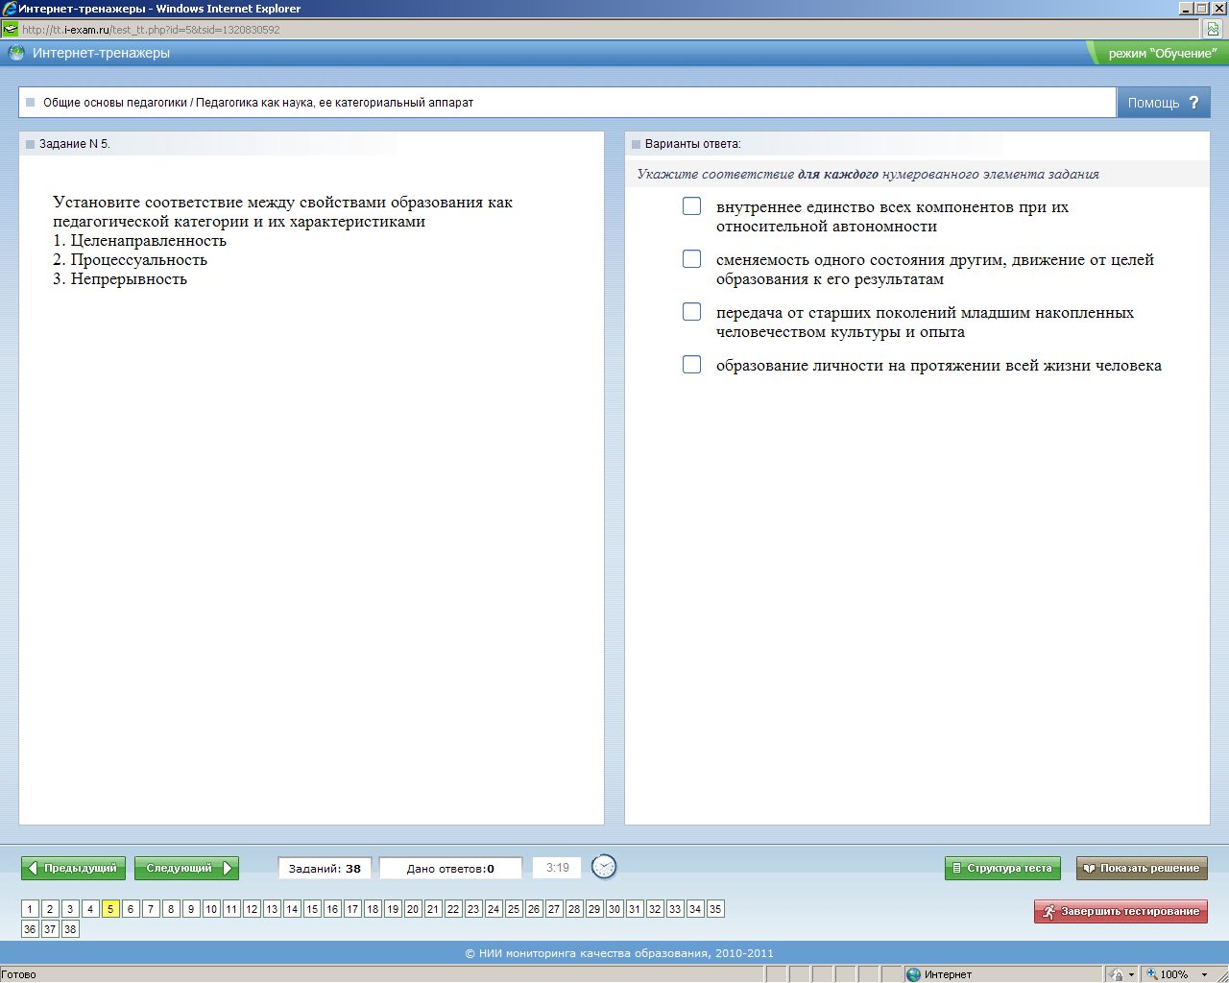Click the 'Заданий: 38' counter
This screenshot has width=1229, height=983.
click(325, 868)
